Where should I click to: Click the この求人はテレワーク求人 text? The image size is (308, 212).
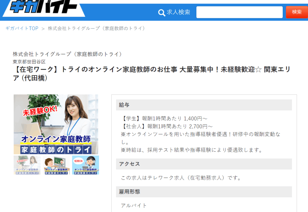tap(181, 178)
